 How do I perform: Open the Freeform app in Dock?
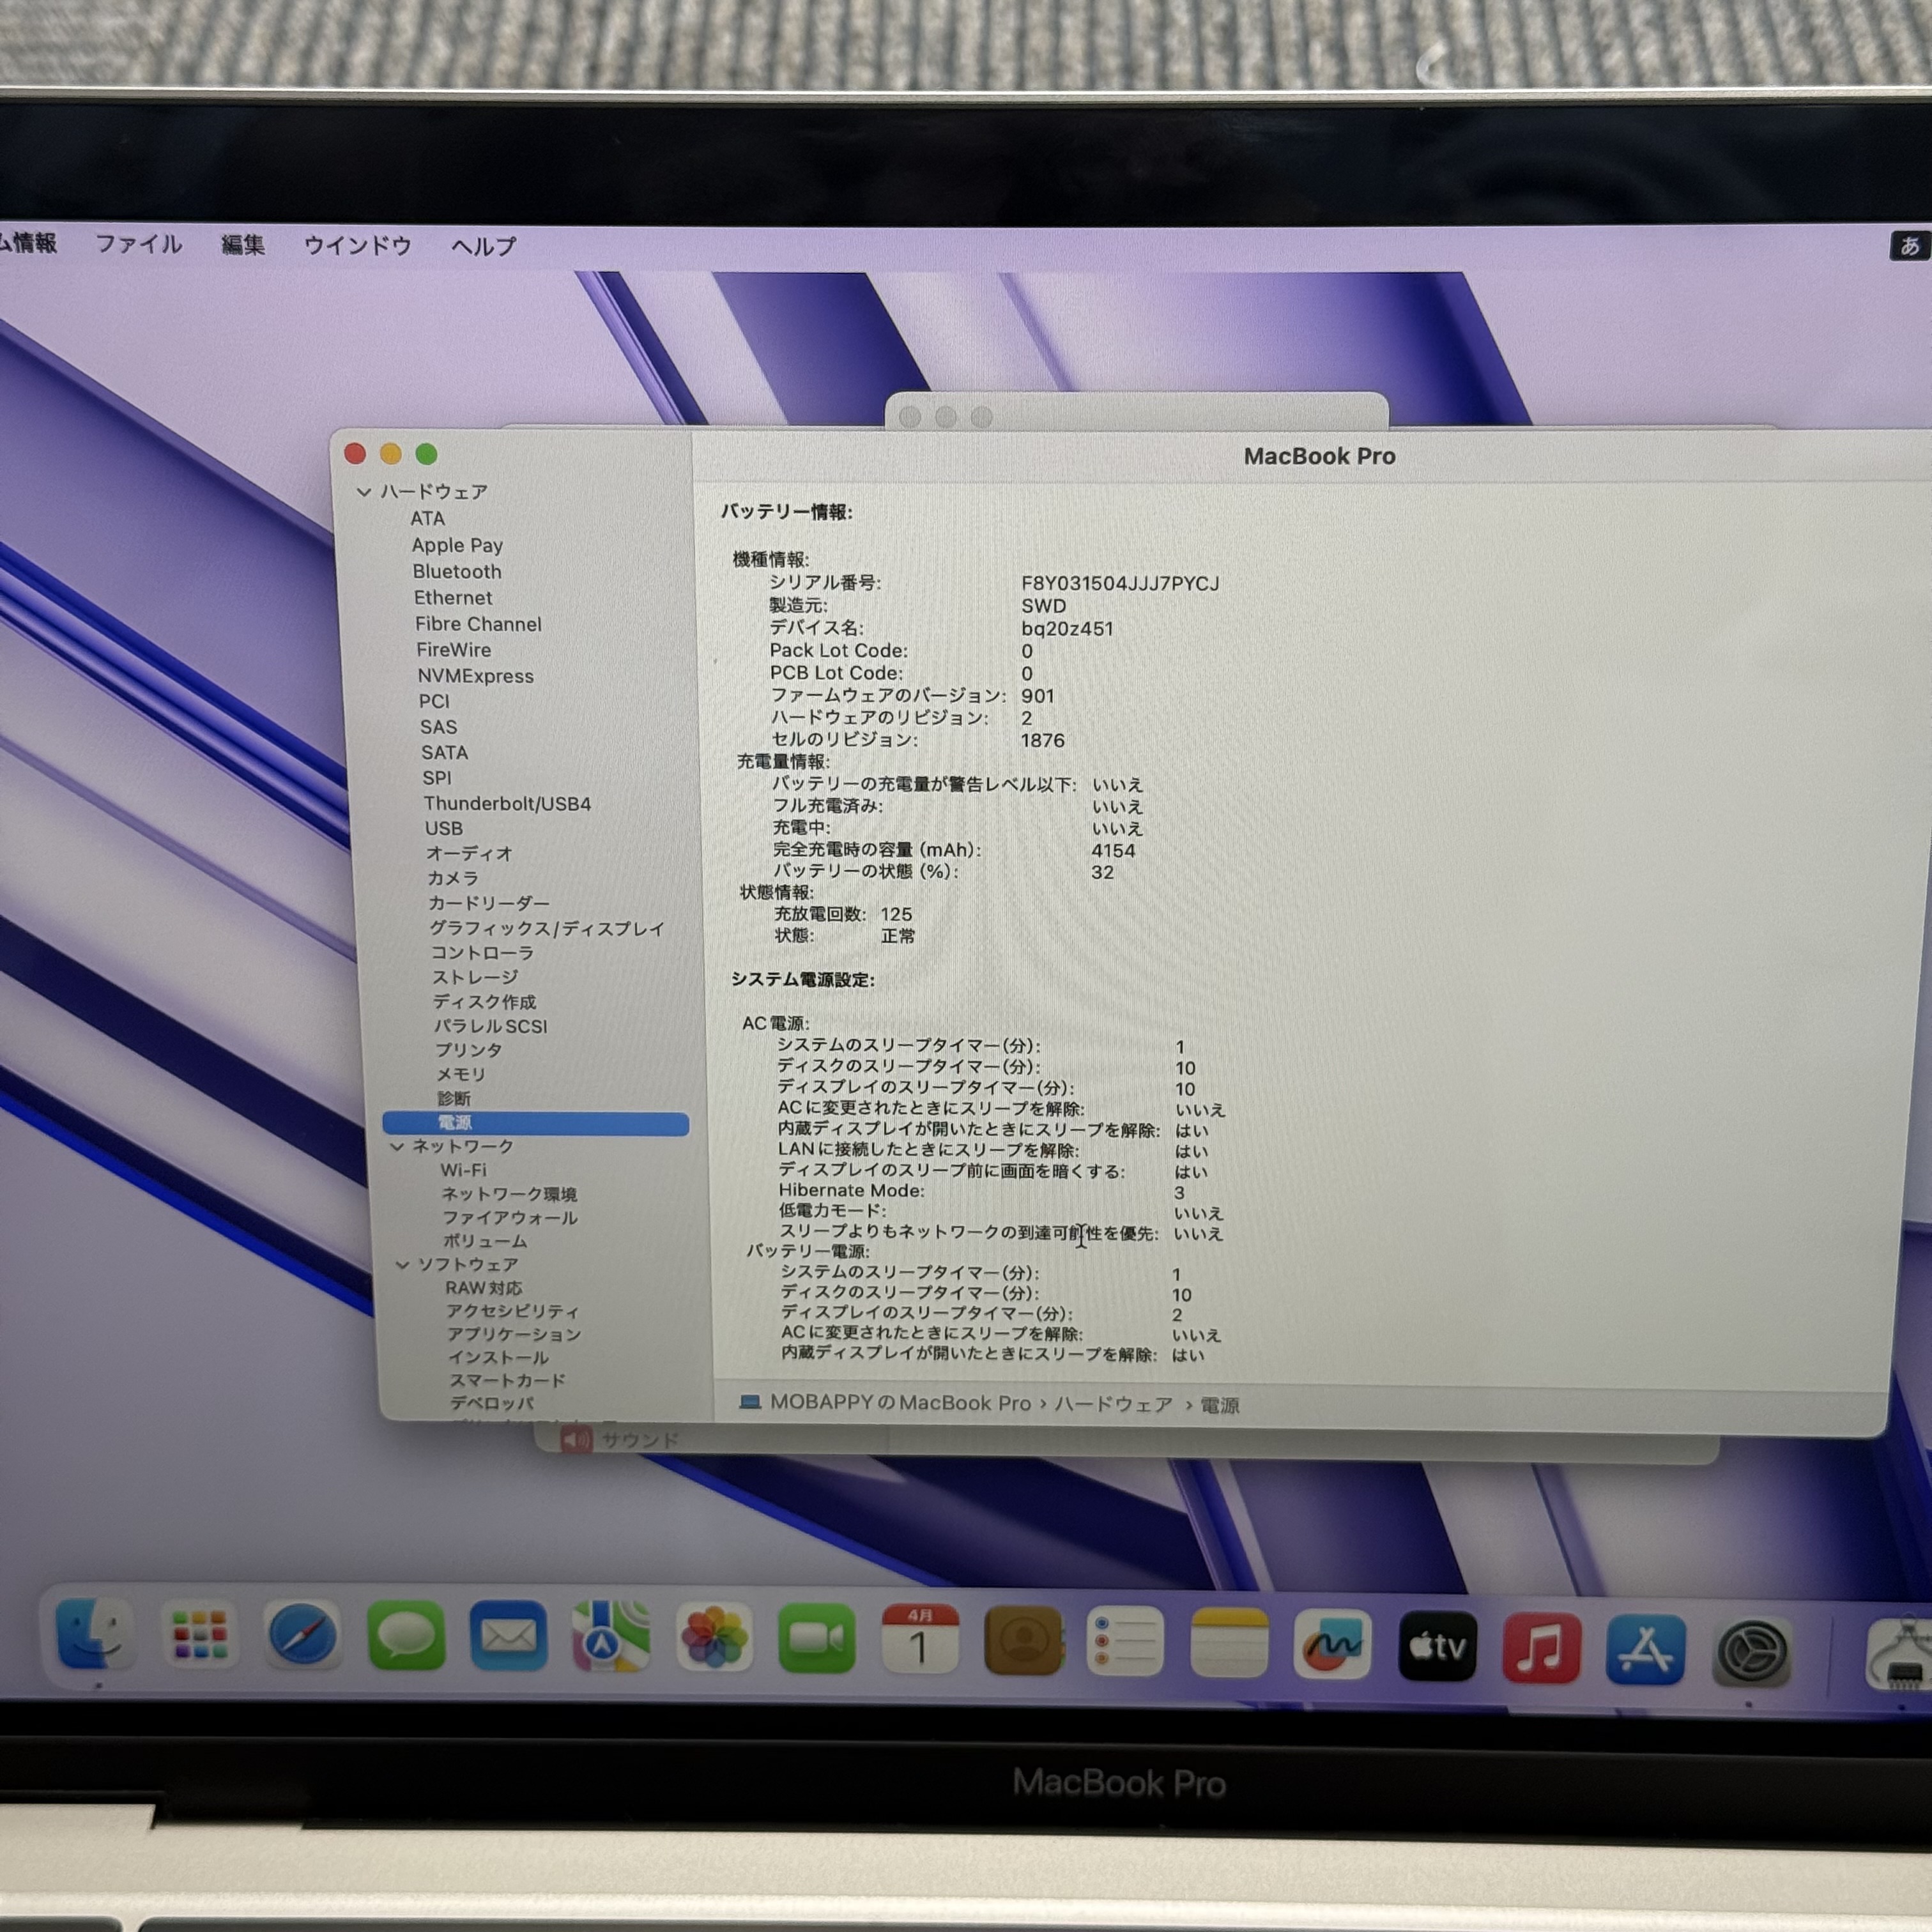[x=1332, y=1644]
